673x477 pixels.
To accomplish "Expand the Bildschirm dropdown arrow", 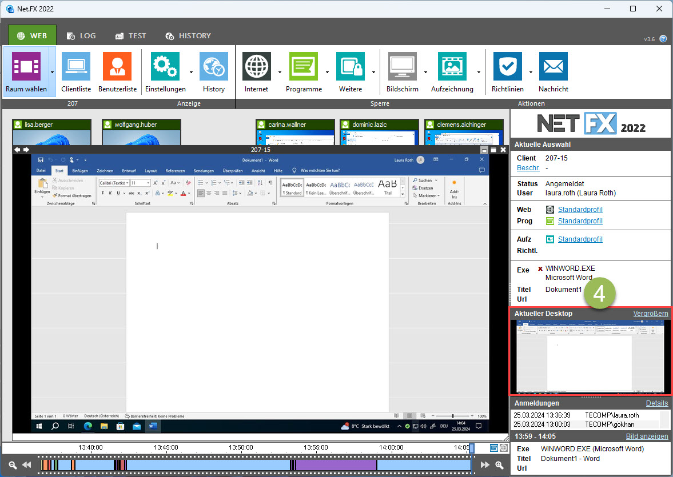I will coord(425,72).
